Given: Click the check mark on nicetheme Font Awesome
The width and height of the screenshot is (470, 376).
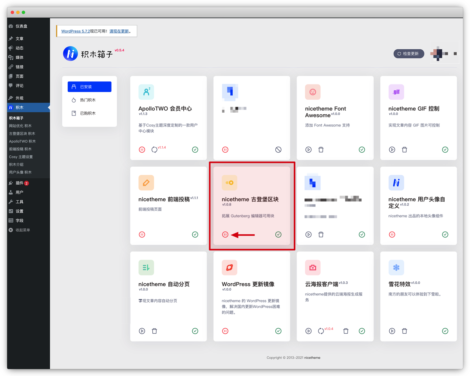Looking at the screenshot, I should [362, 149].
